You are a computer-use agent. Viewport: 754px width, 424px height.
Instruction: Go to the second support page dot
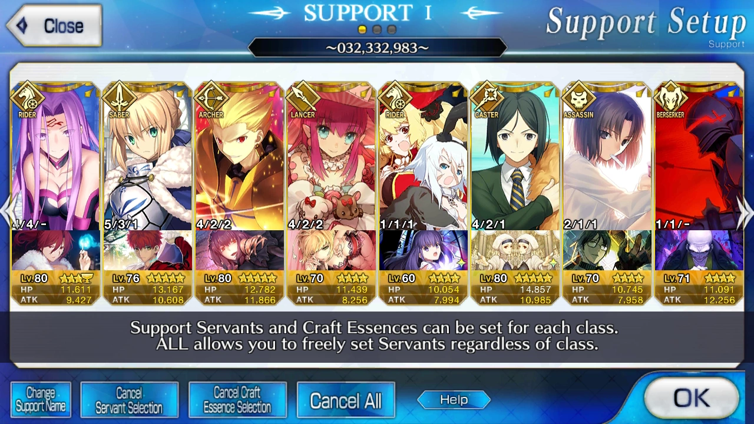[377, 29]
